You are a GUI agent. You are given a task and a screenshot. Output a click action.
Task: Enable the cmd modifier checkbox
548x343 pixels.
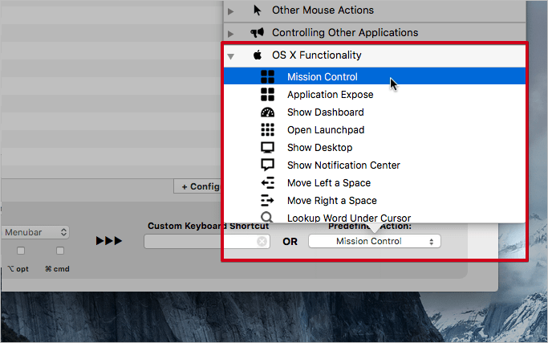[x=60, y=251]
